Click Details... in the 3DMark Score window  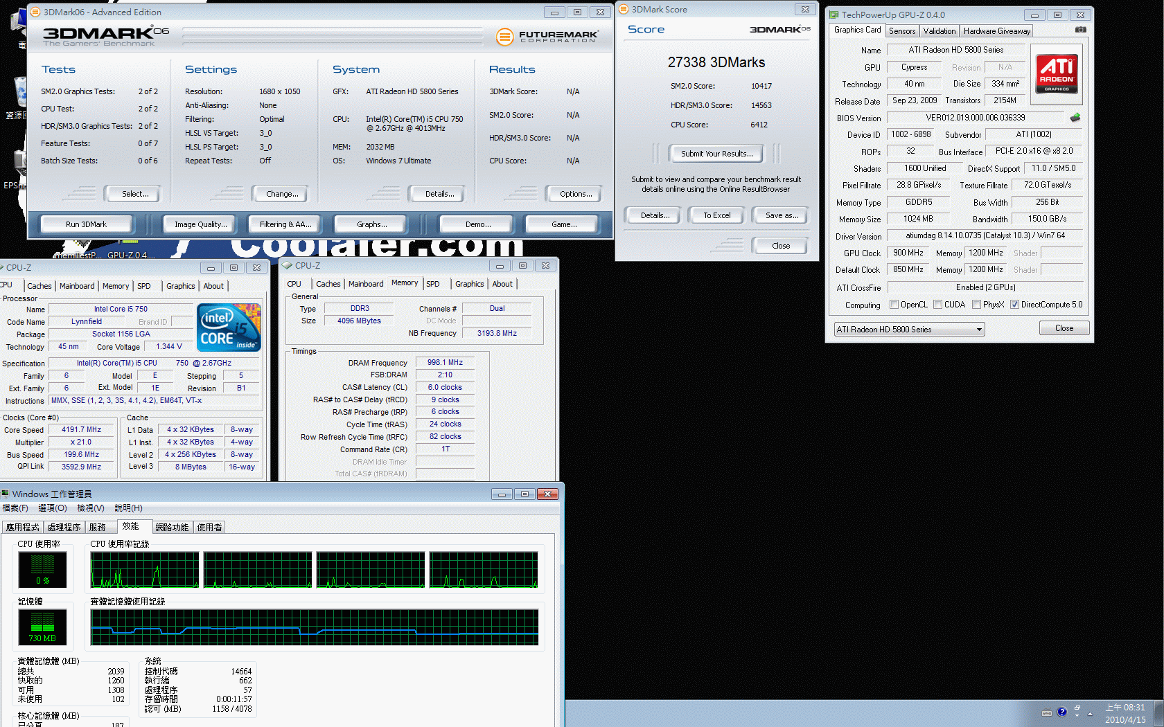click(x=655, y=215)
